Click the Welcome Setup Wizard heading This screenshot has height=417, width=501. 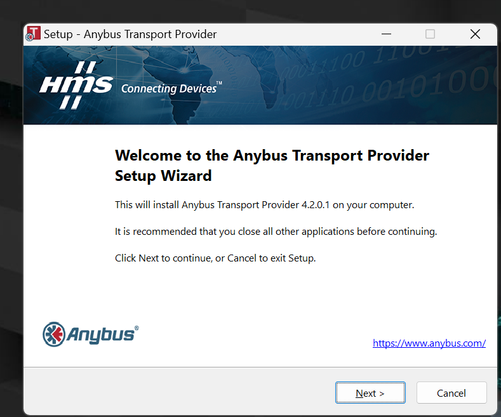coord(272,166)
